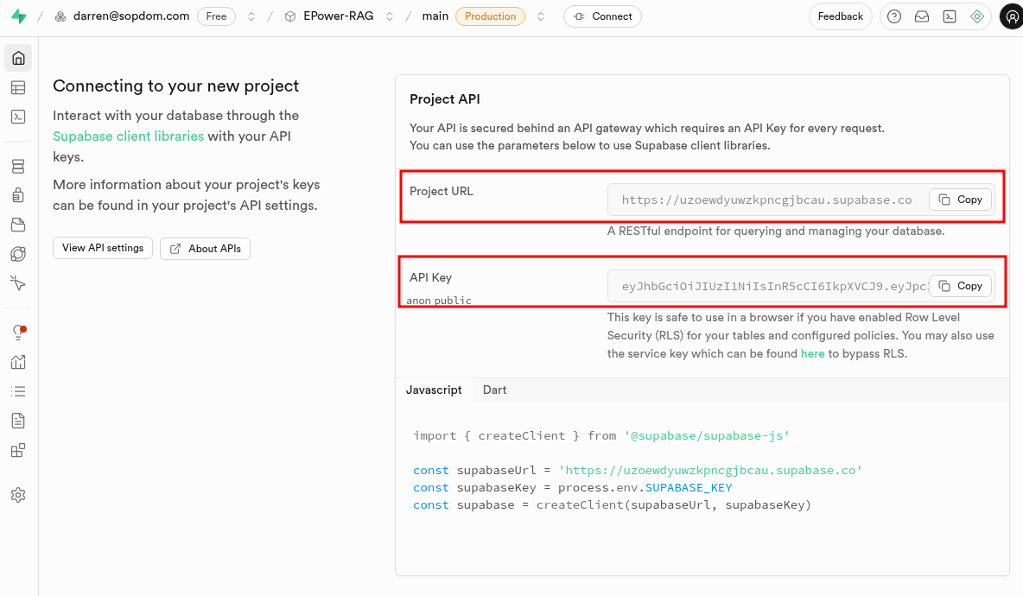Image resolution: width=1023 pixels, height=596 pixels.
Task: Click the 'createClient(supabaseUrl, supabaseKey)' code text
Action: (x=674, y=504)
